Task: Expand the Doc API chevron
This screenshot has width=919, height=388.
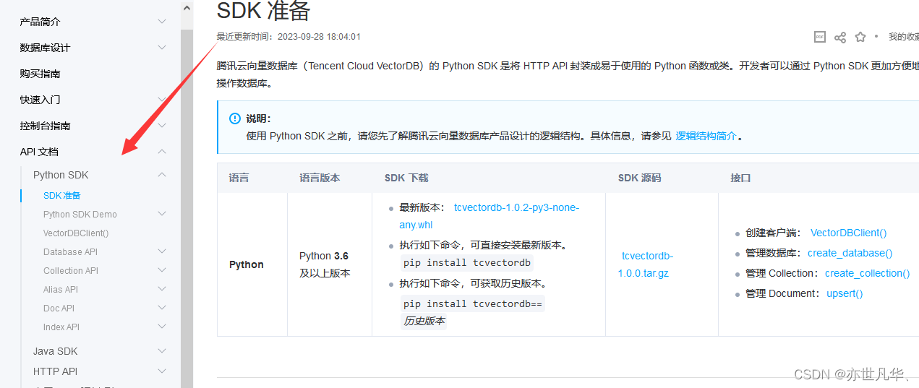Action: (162, 308)
